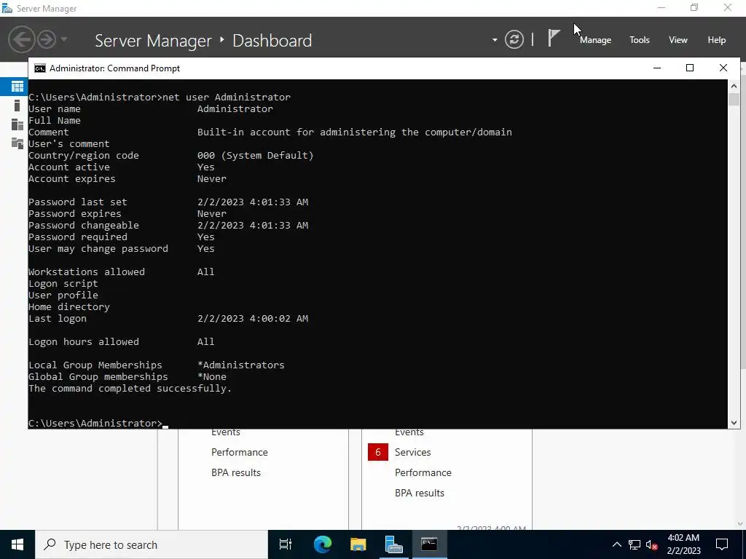This screenshot has width=746, height=559.
Task: Open Services with red 6 badge
Action: click(412, 452)
